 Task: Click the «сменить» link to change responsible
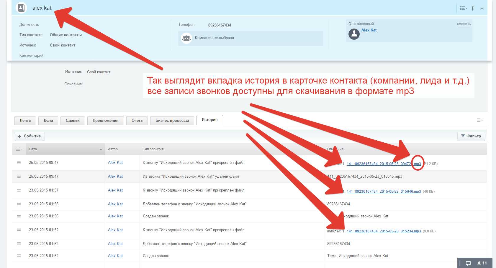(464, 24)
